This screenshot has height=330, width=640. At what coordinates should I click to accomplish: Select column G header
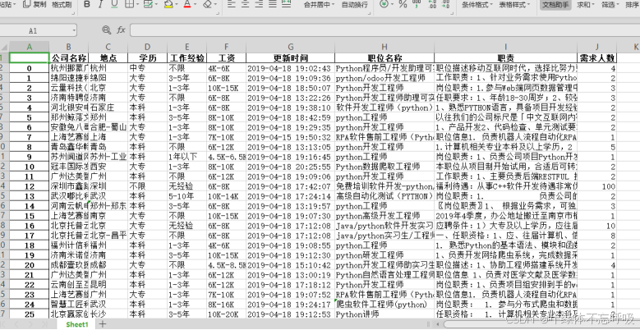click(x=290, y=47)
